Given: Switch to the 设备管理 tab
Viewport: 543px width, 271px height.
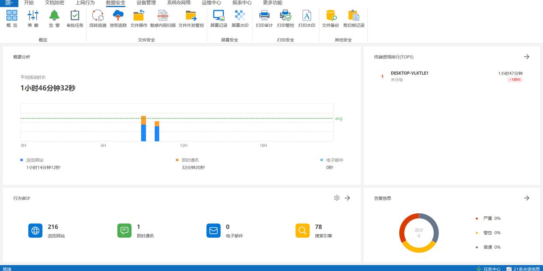Looking at the screenshot, I should (146, 3).
